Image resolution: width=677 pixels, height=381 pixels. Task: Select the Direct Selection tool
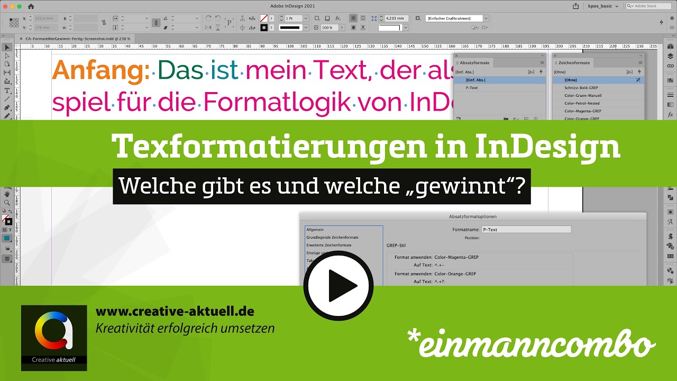(7, 56)
